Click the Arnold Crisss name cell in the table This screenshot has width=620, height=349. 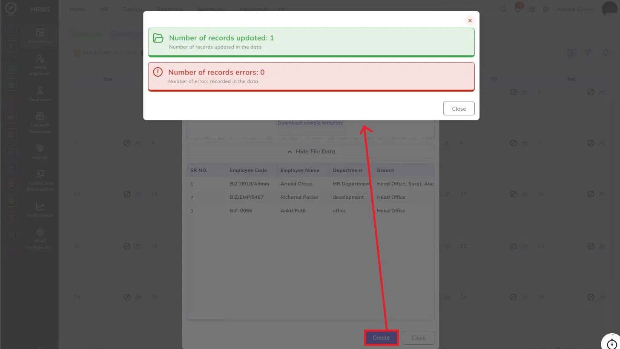[x=296, y=184]
